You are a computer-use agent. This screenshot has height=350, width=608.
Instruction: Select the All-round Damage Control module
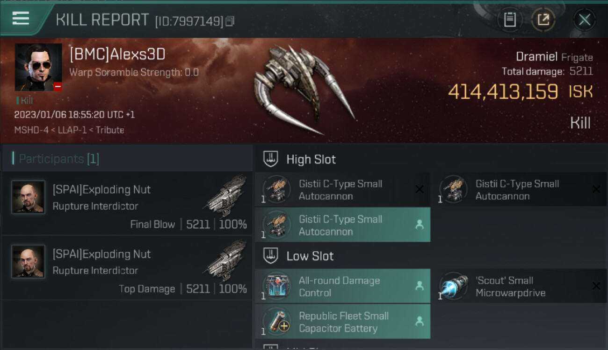(343, 287)
